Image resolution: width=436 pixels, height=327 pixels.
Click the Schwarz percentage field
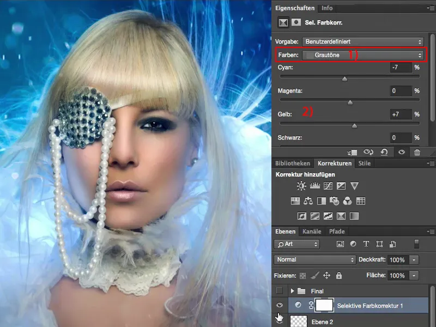pos(401,138)
